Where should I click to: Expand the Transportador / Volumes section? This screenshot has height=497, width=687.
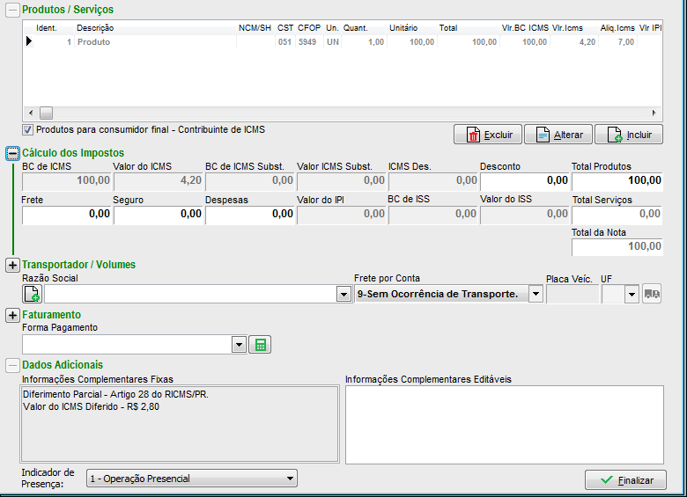pos(12,265)
